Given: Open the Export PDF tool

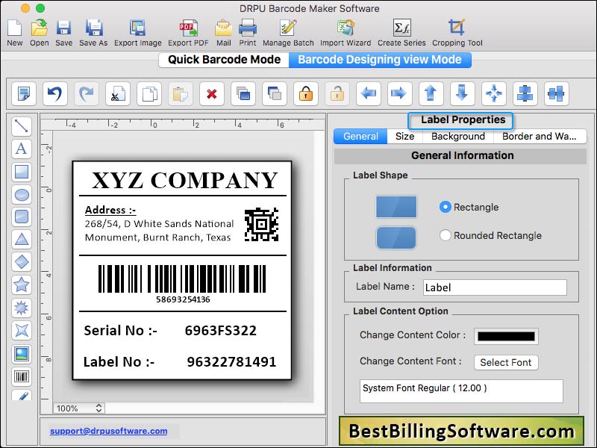Looking at the screenshot, I should point(188,30).
